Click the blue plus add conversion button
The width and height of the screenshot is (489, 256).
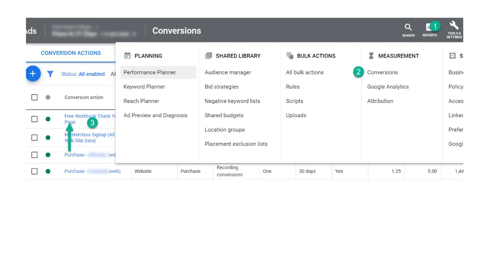(x=33, y=74)
